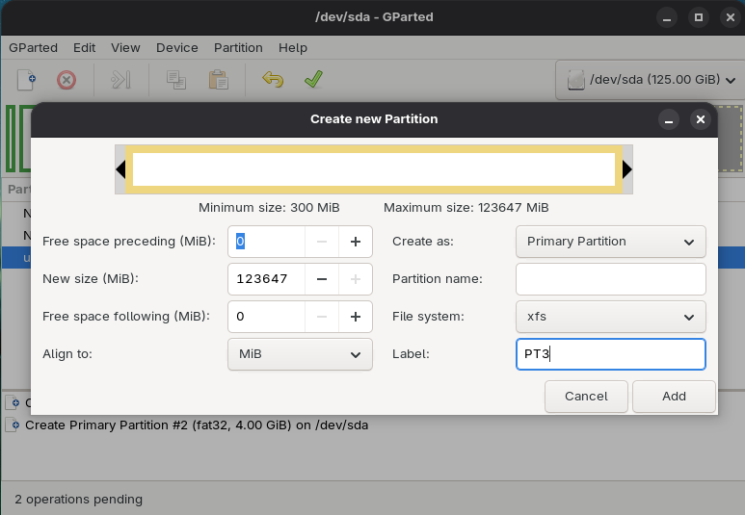This screenshot has width=745, height=515.
Task: Increase Free space following with plus button
Action: coord(355,317)
